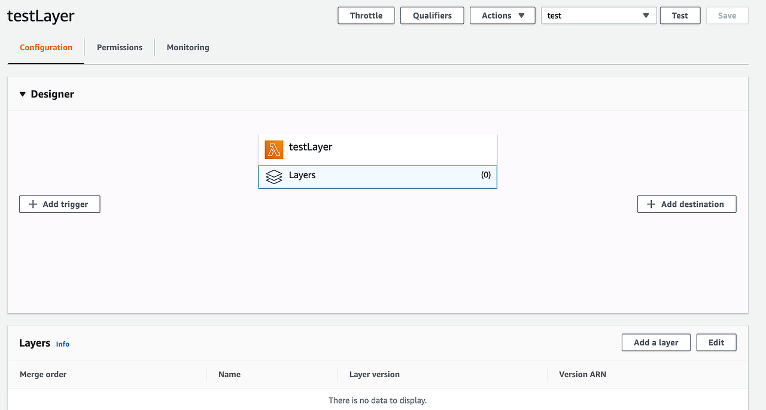Viewport: 766px width, 410px height.
Task: Open the test alias dropdown
Action: 598,15
